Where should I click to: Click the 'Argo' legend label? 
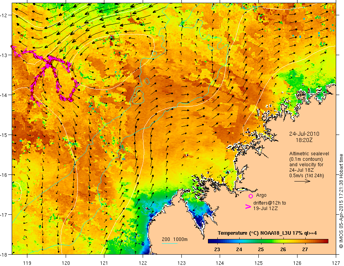coord(261,195)
